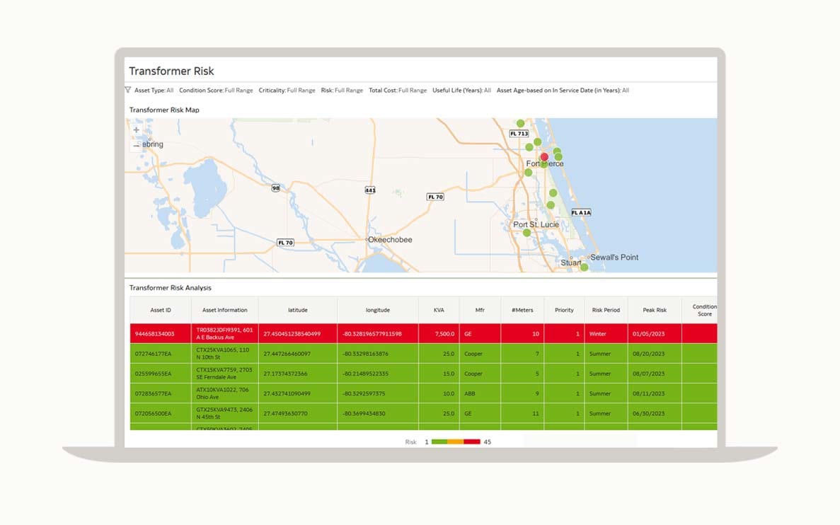840x525 pixels.
Task: Open the Criticality filter
Action: point(287,91)
